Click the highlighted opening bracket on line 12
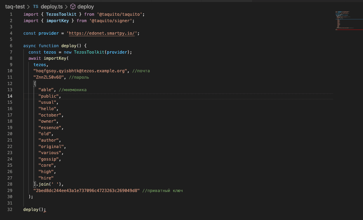This screenshot has width=363, height=220. click(35, 84)
